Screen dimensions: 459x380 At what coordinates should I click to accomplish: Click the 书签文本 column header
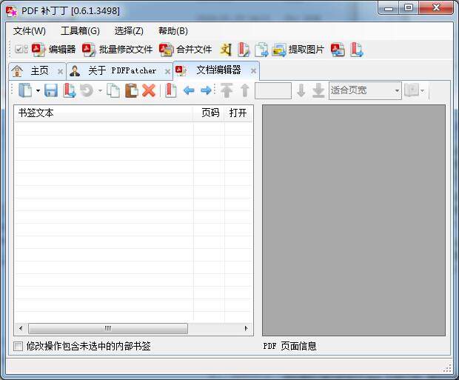104,113
